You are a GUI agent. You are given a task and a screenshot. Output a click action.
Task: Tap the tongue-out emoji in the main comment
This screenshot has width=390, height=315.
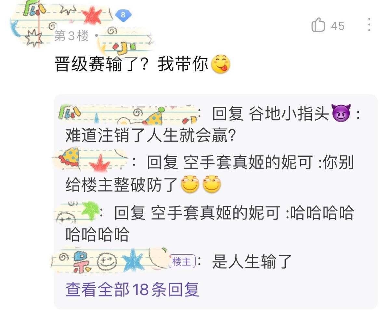(x=221, y=64)
